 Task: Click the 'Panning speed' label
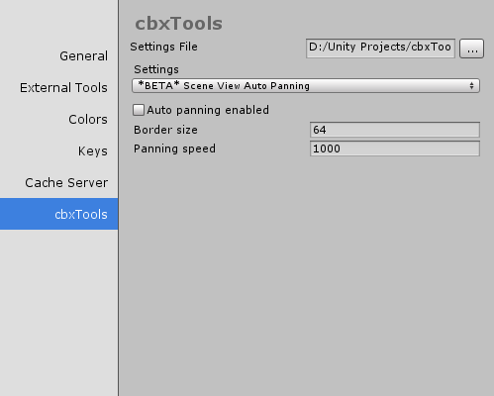[x=174, y=148]
